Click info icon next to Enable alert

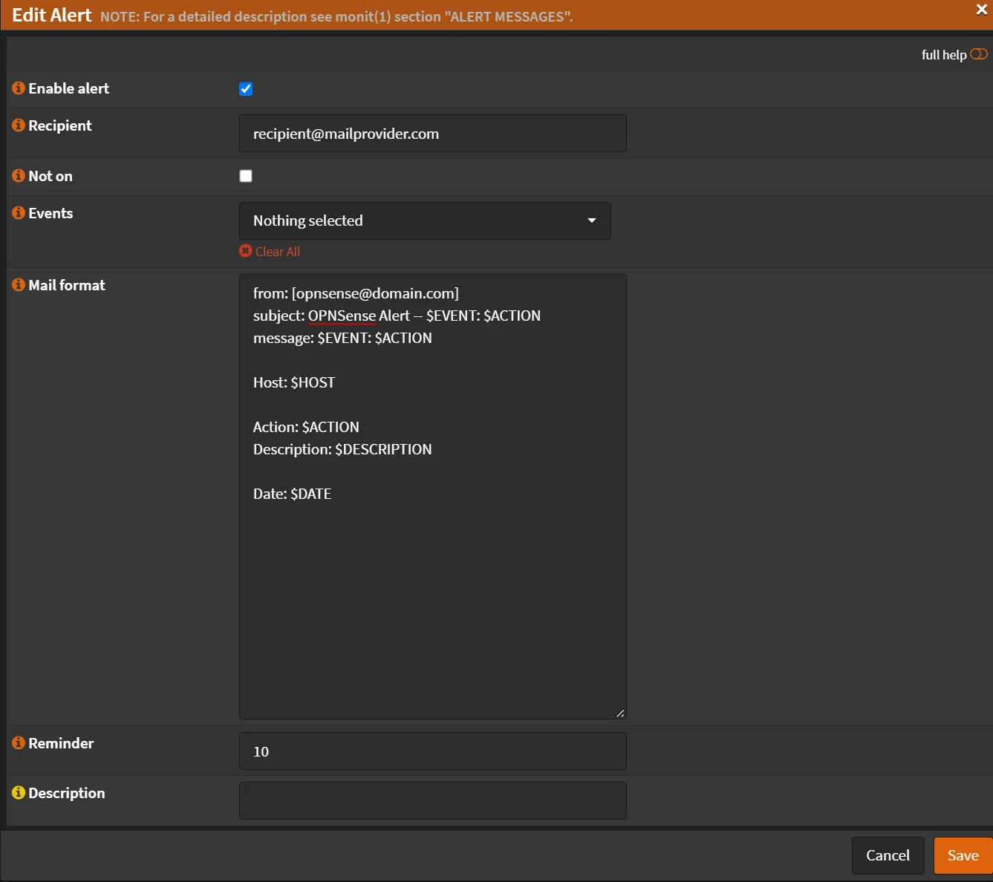19,88
